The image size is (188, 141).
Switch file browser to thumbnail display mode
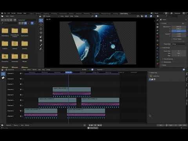[x=25, y=23]
